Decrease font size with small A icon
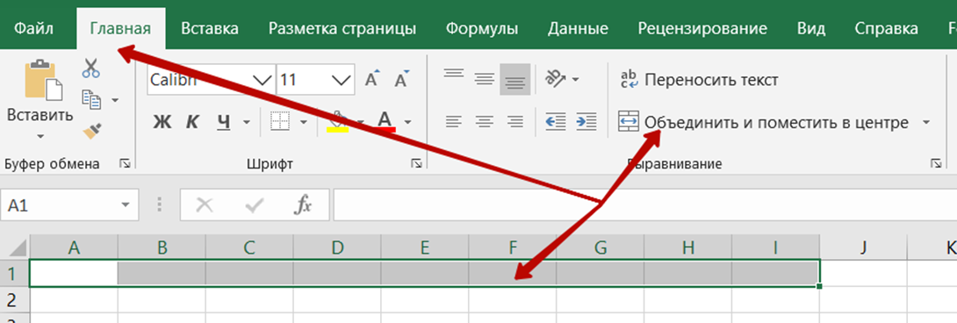Screen dimensions: 957x323 tap(401, 80)
